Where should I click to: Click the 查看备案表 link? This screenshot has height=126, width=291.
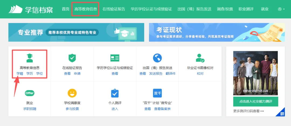click(162, 109)
